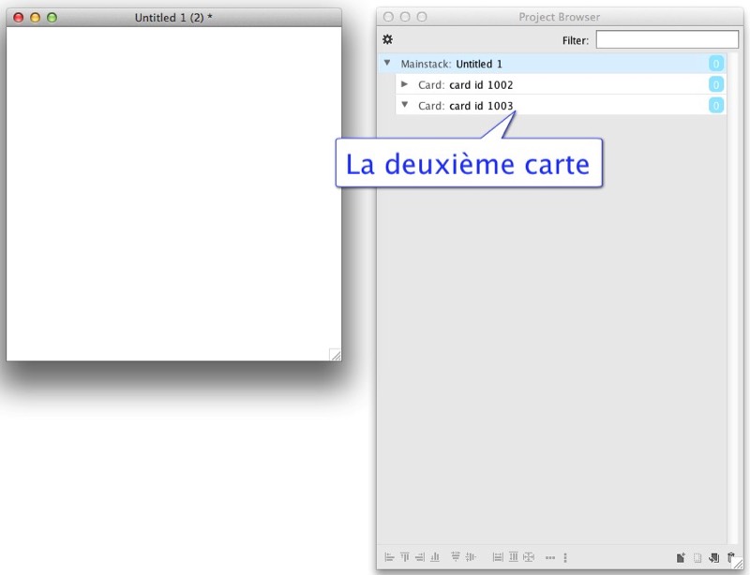Image resolution: width=750 pixels, height=575 pixels.
Task: Open script badge for Mainstack Untitled 1
Action: coord(715,64)
